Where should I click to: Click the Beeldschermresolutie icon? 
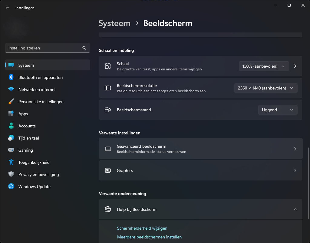[108, 88]
